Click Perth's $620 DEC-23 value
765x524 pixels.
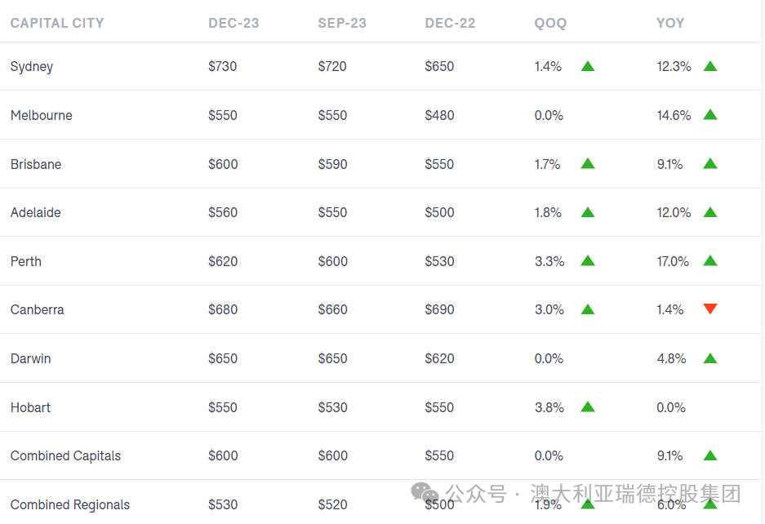tap(223, 261)
